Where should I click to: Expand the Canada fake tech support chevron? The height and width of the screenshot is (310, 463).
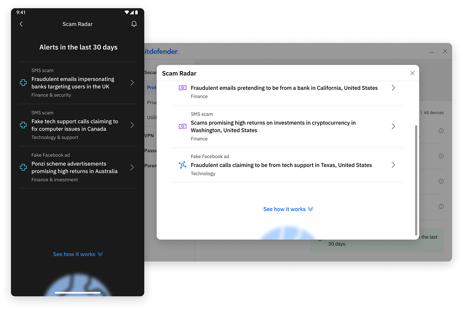(132, 125)
